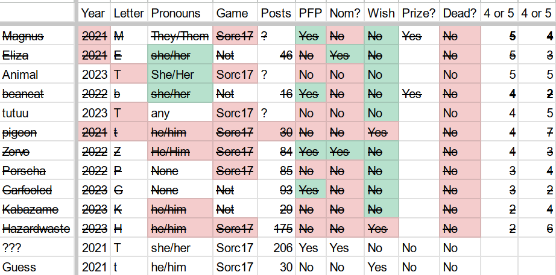
Task: Click the Wish column header
Action: 381,13
